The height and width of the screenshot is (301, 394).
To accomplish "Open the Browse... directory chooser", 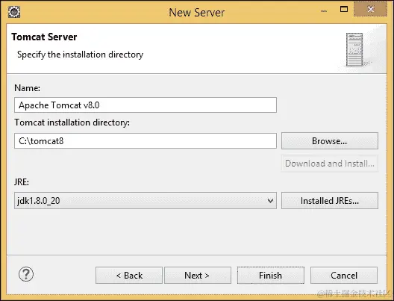I will pyautogui.click(x=330, y=141).
